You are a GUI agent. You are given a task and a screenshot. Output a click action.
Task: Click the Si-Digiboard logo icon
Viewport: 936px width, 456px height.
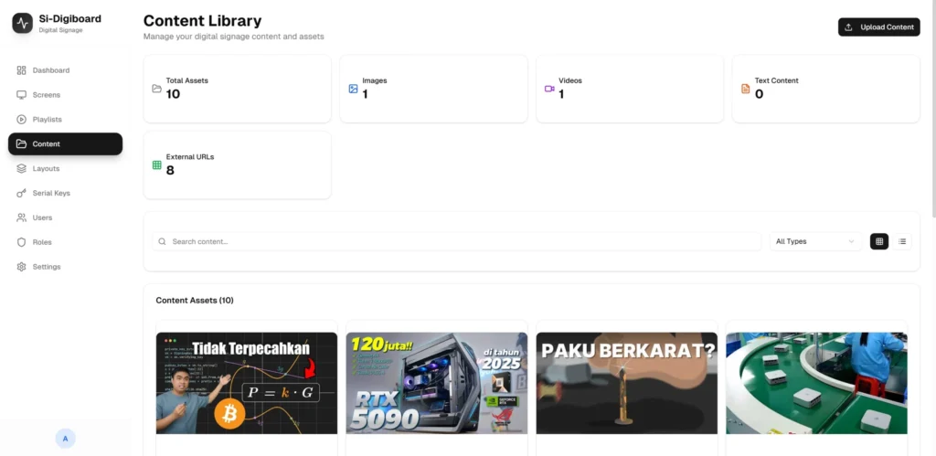[22, 23]
